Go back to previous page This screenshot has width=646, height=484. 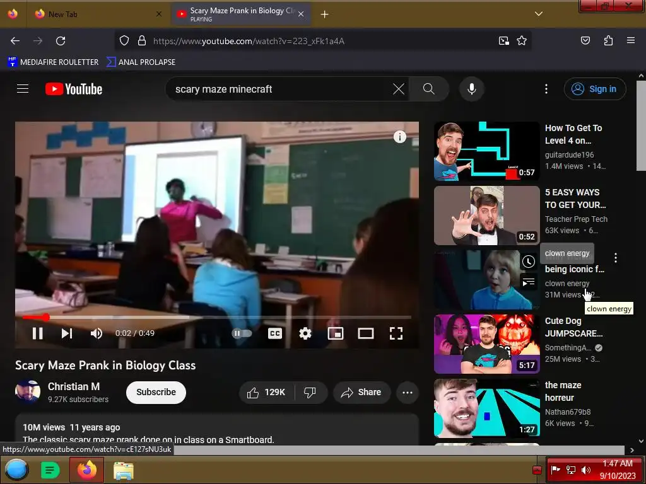15,41
